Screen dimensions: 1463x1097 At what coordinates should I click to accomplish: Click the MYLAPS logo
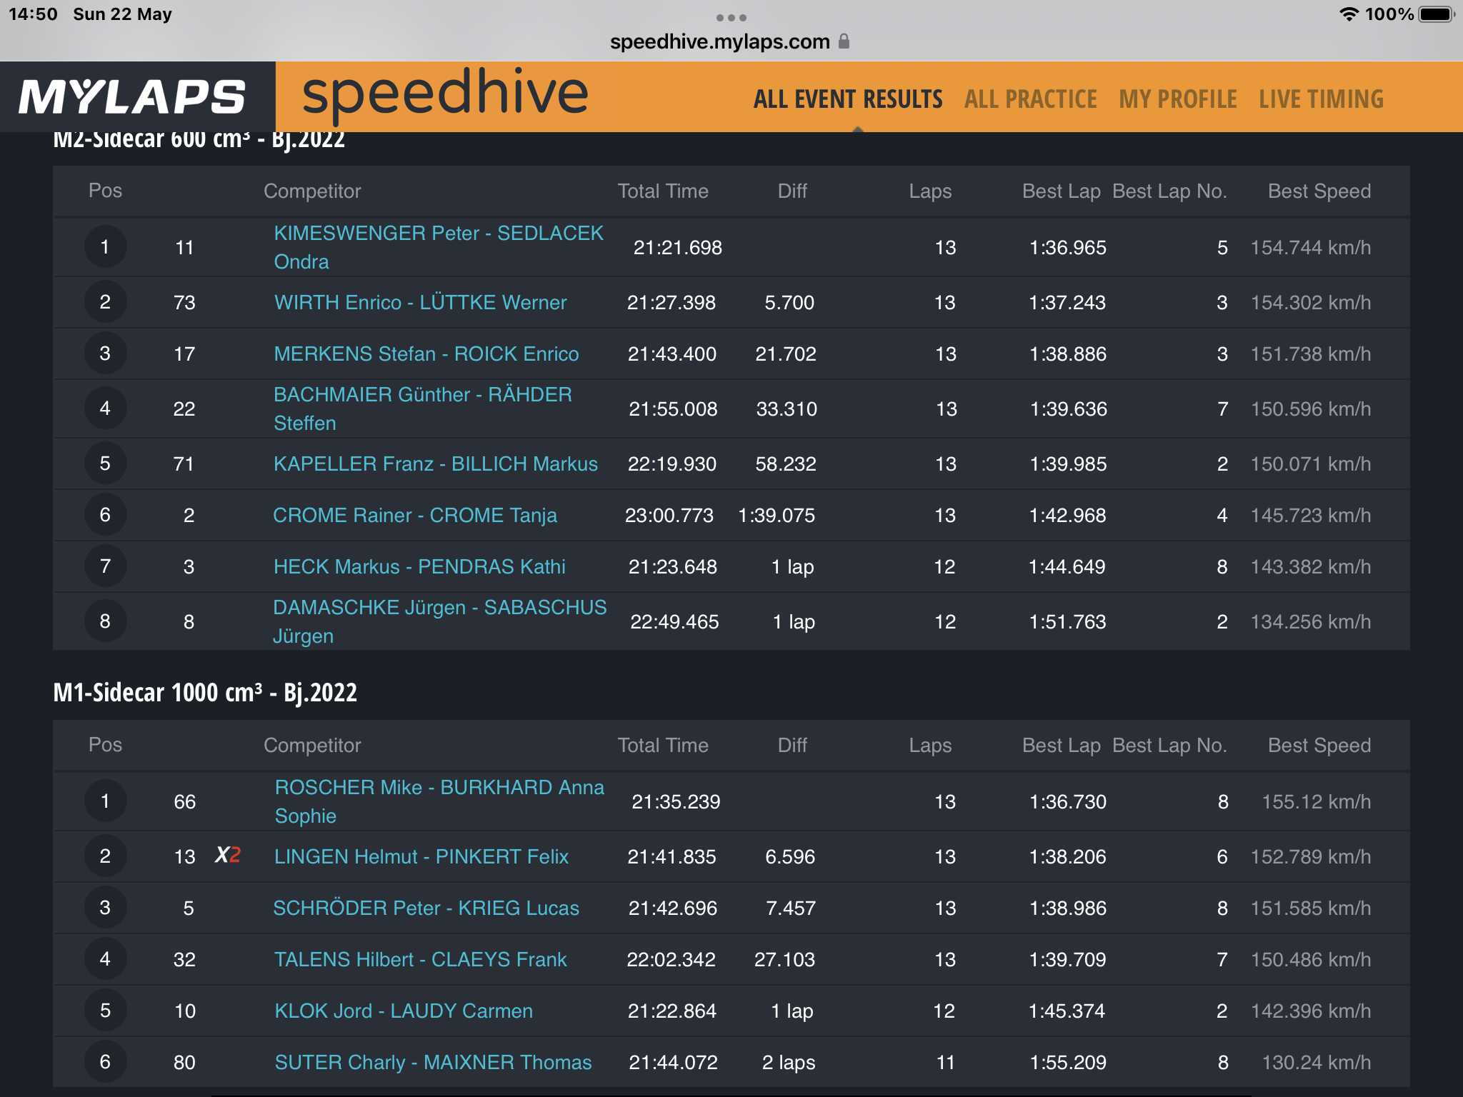point(133,97)
